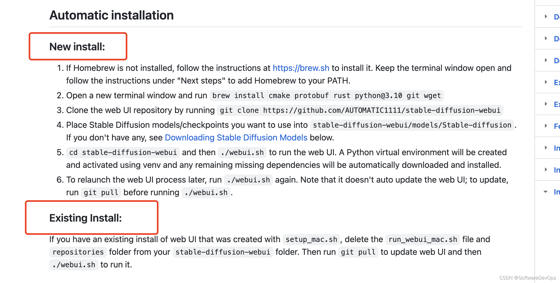Click ./webui.sh code after "and then"

(x=242, y=152)
